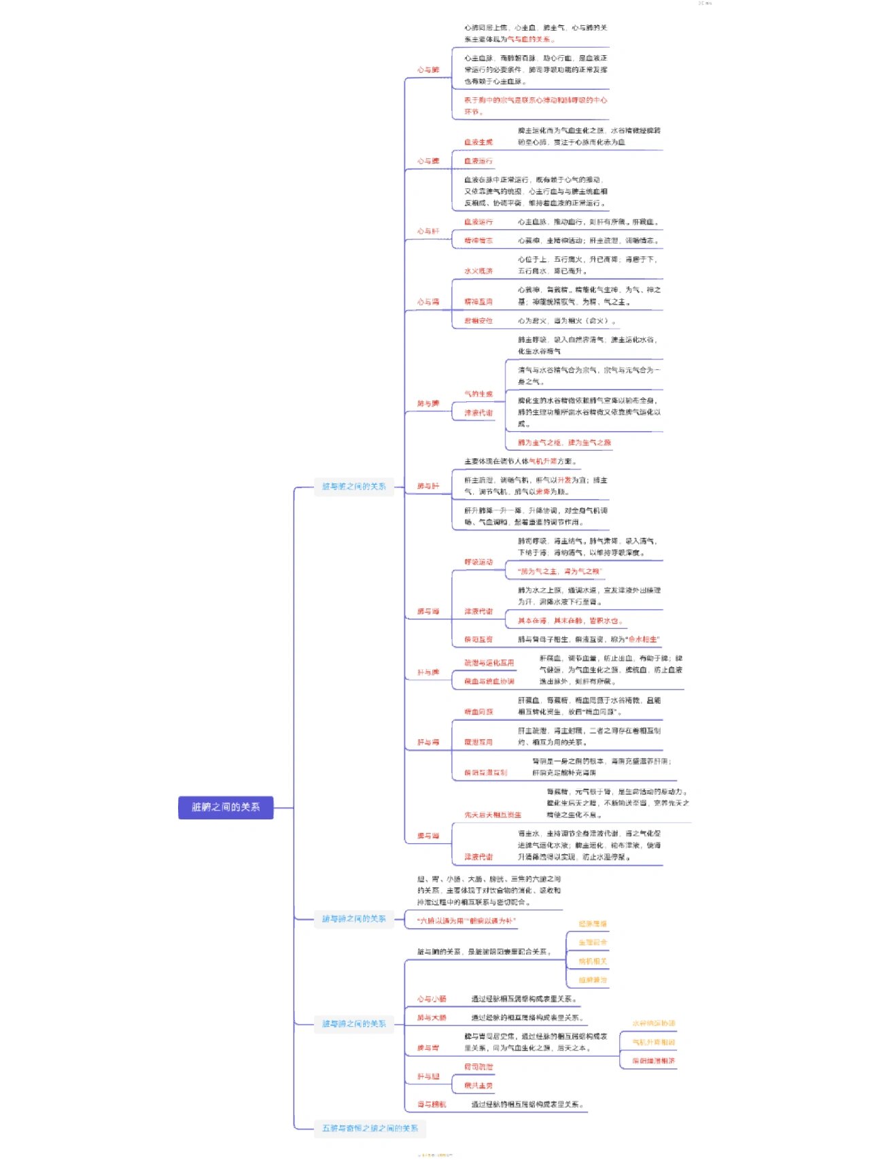Select the orange 气机升降相因 node
The width and height of the screenshot is (870, 1160).
(x=654, y=1042)
